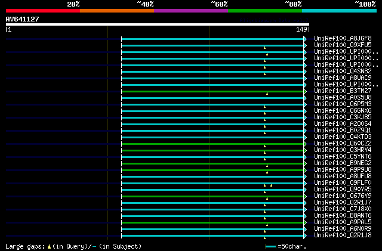Image resolution: width=382 pixels, height=251 pixels.
Task: Open hit UniRef100_A0S5U8
Action: click(x=343, y=98)
